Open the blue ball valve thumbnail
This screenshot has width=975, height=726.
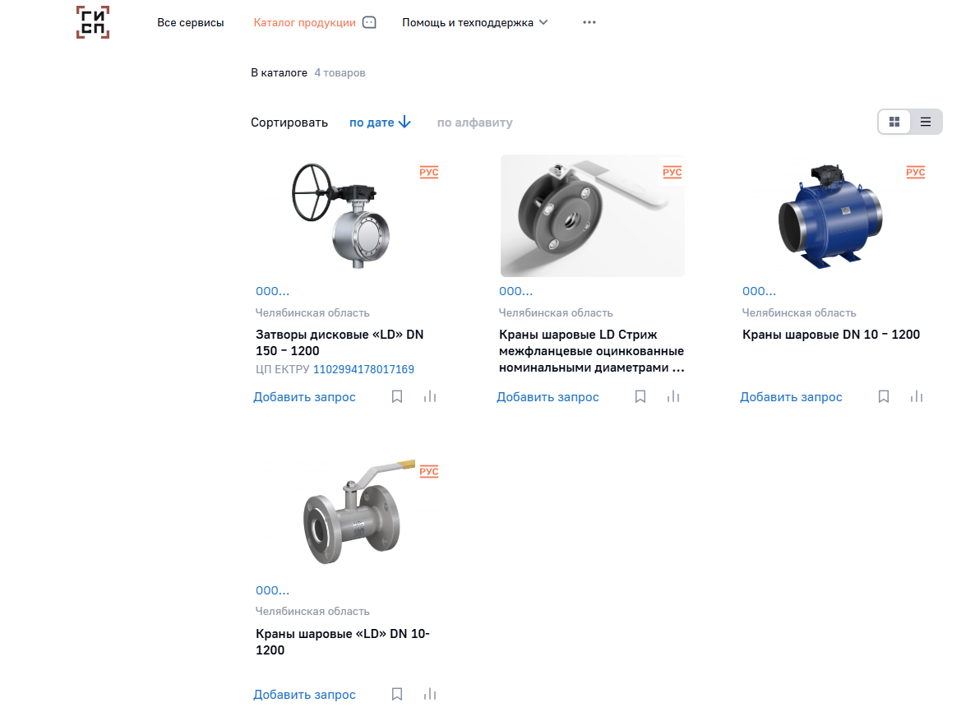pos(830,216)
